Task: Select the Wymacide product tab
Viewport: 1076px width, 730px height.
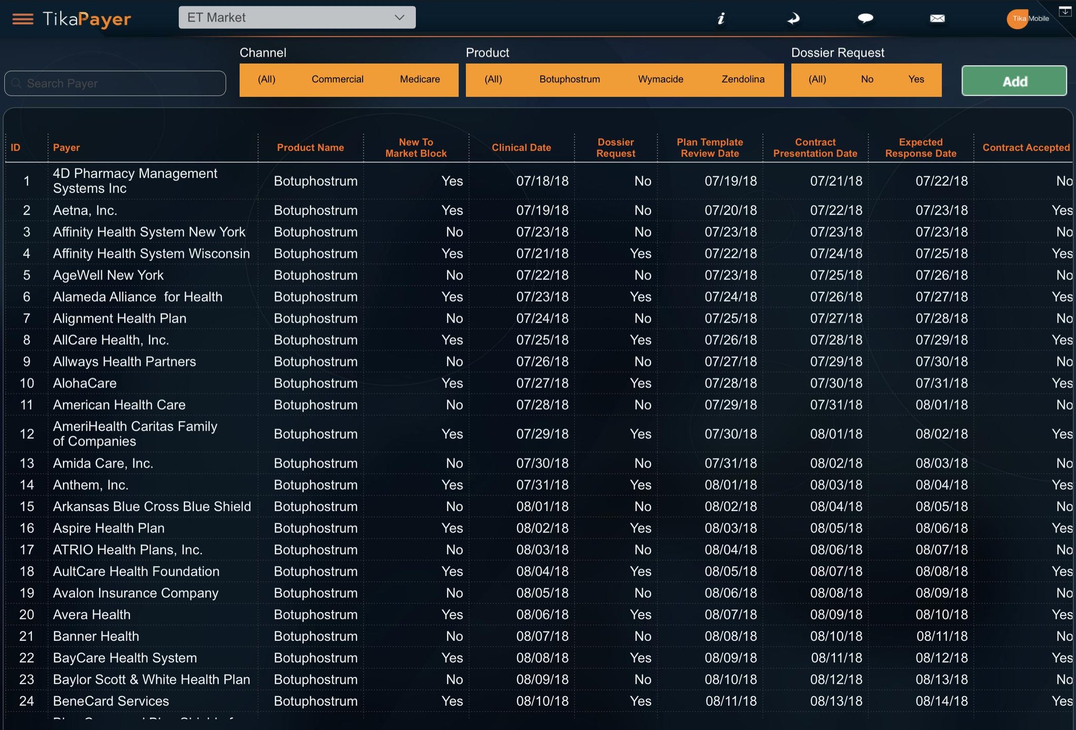Action: point(660,80)
